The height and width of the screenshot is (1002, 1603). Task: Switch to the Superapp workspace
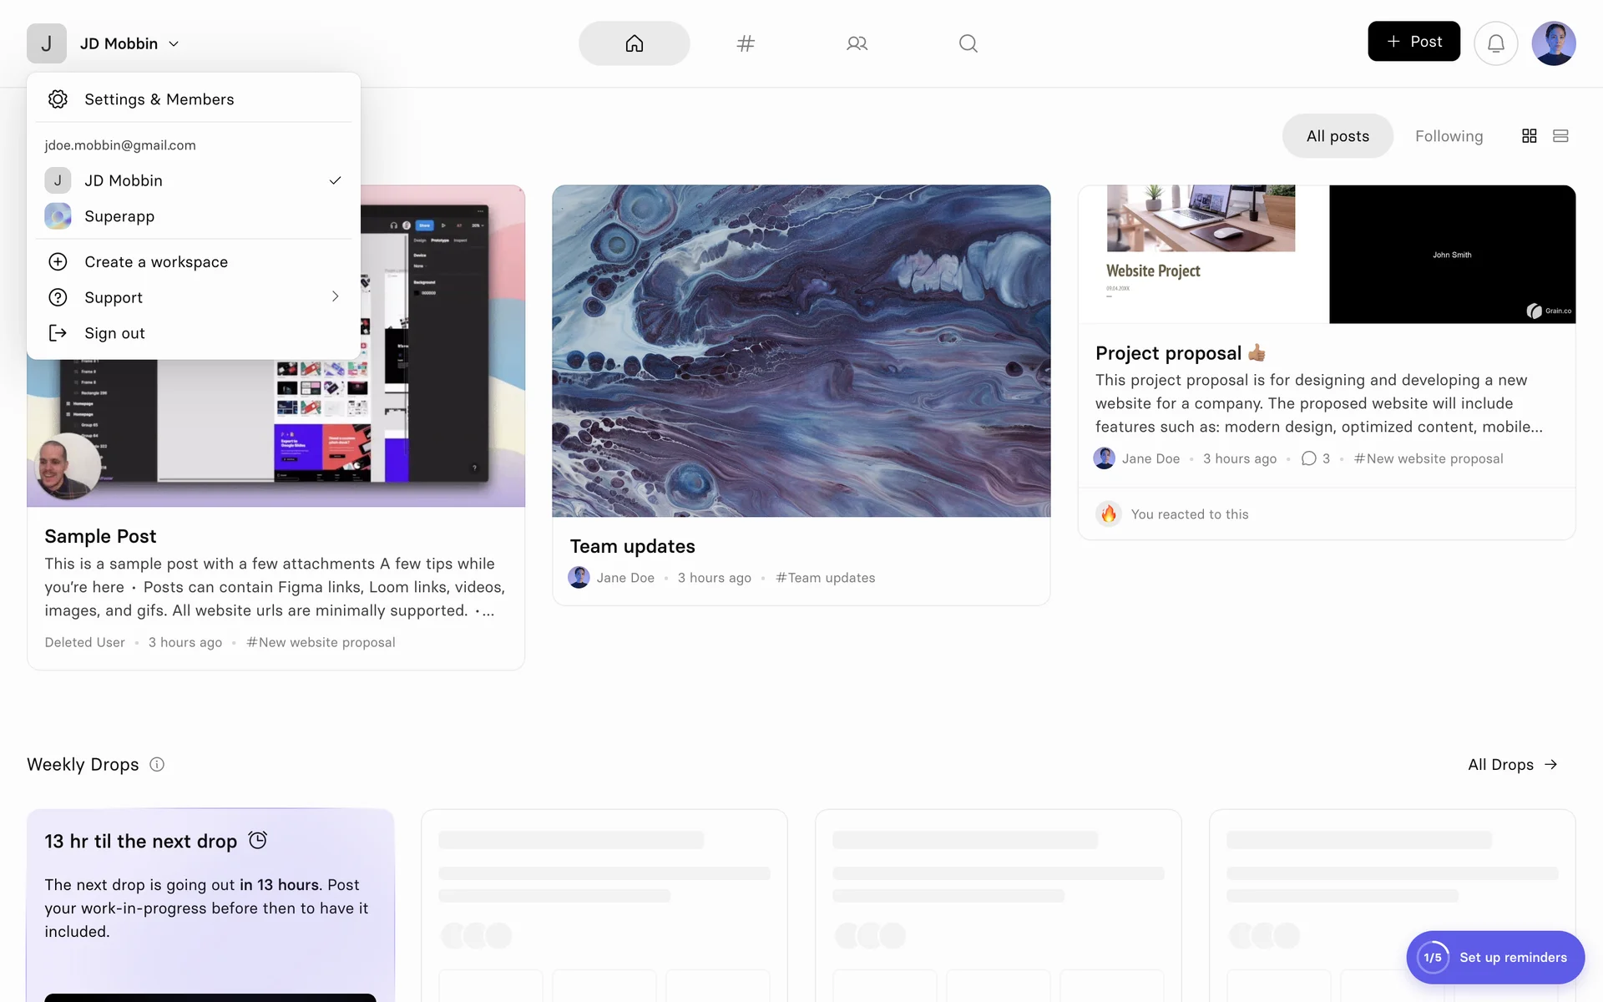pos(119,216)
